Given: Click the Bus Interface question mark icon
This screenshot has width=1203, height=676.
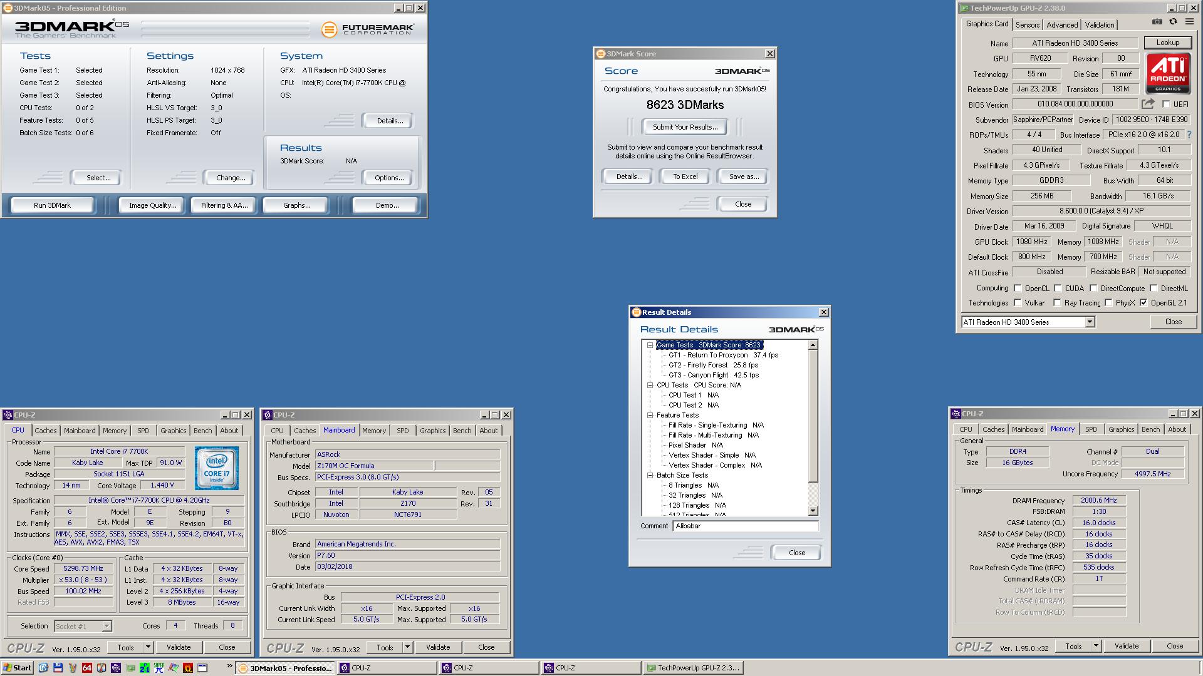Looking at the screenshot, I should pyautogui.click(x=1189, y=135).
